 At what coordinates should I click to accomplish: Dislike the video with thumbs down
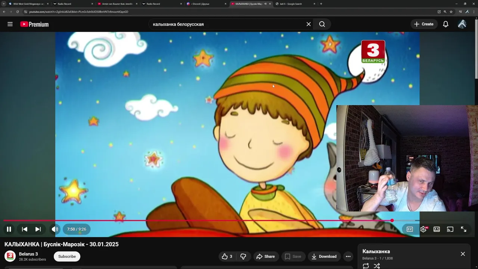243,256
